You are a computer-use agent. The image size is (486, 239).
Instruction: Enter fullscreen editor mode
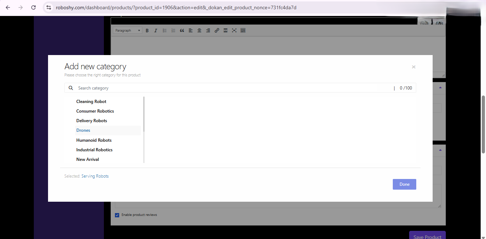pos(234,31)
